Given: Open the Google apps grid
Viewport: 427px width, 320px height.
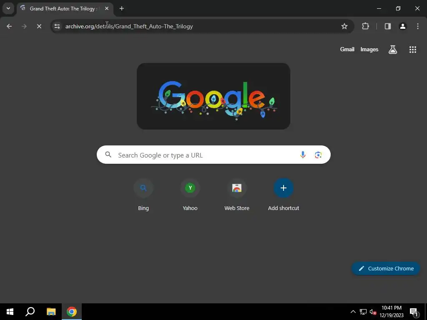Looking at the screenshot, I should (412, 49).
